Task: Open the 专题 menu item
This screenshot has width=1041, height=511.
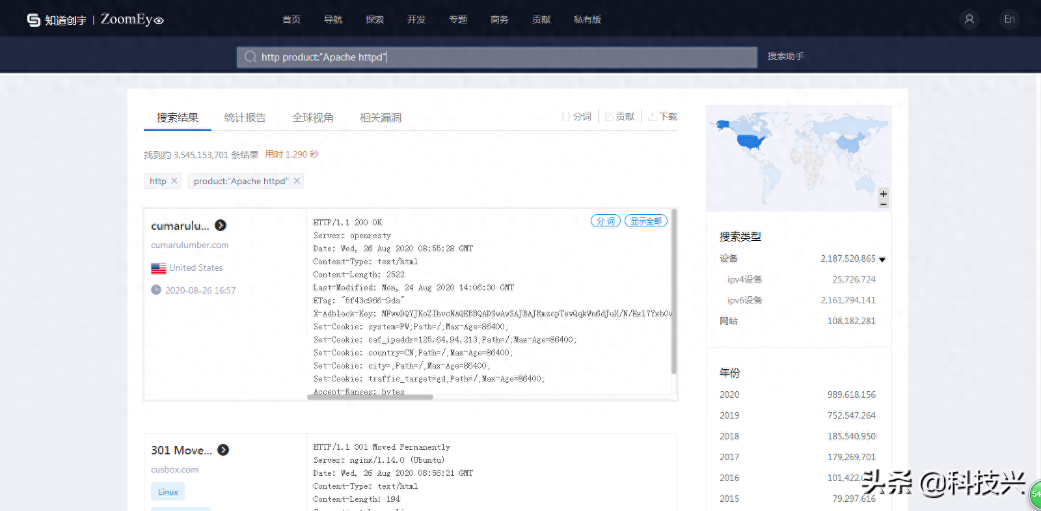Action: pyautogui.click(x=458, y=20)
